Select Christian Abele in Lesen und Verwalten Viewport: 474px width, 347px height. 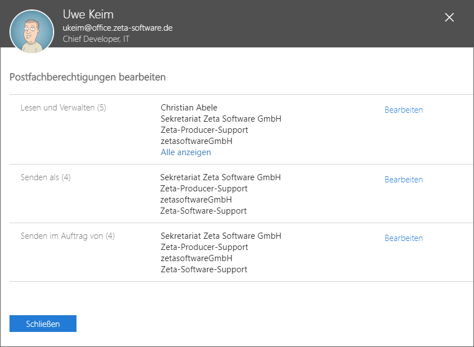pyautogui.click(x=189, y=108)
